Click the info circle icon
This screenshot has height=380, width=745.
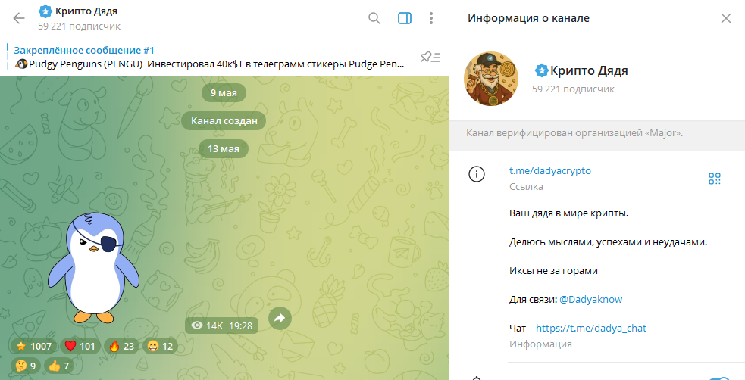click(x=477, y=175)
